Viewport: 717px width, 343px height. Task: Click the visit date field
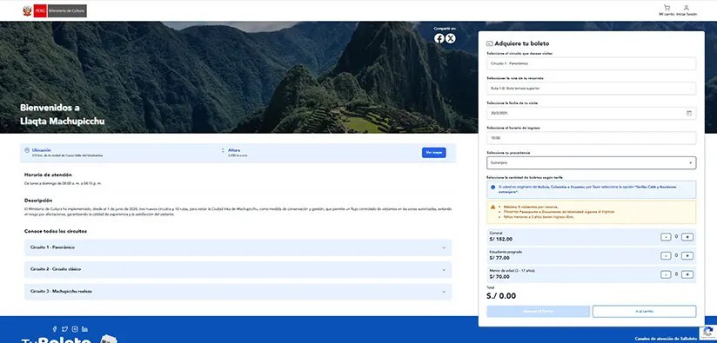[x=591, y=113]
